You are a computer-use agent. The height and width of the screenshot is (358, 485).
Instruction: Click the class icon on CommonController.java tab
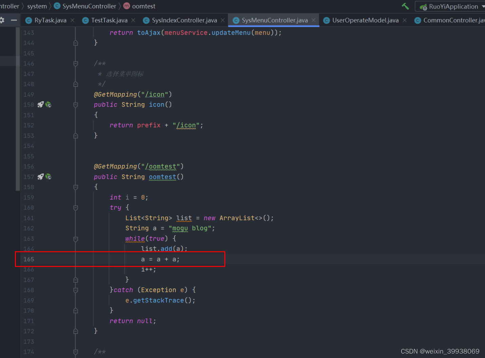pyautogui.click(x=418, y=21)
